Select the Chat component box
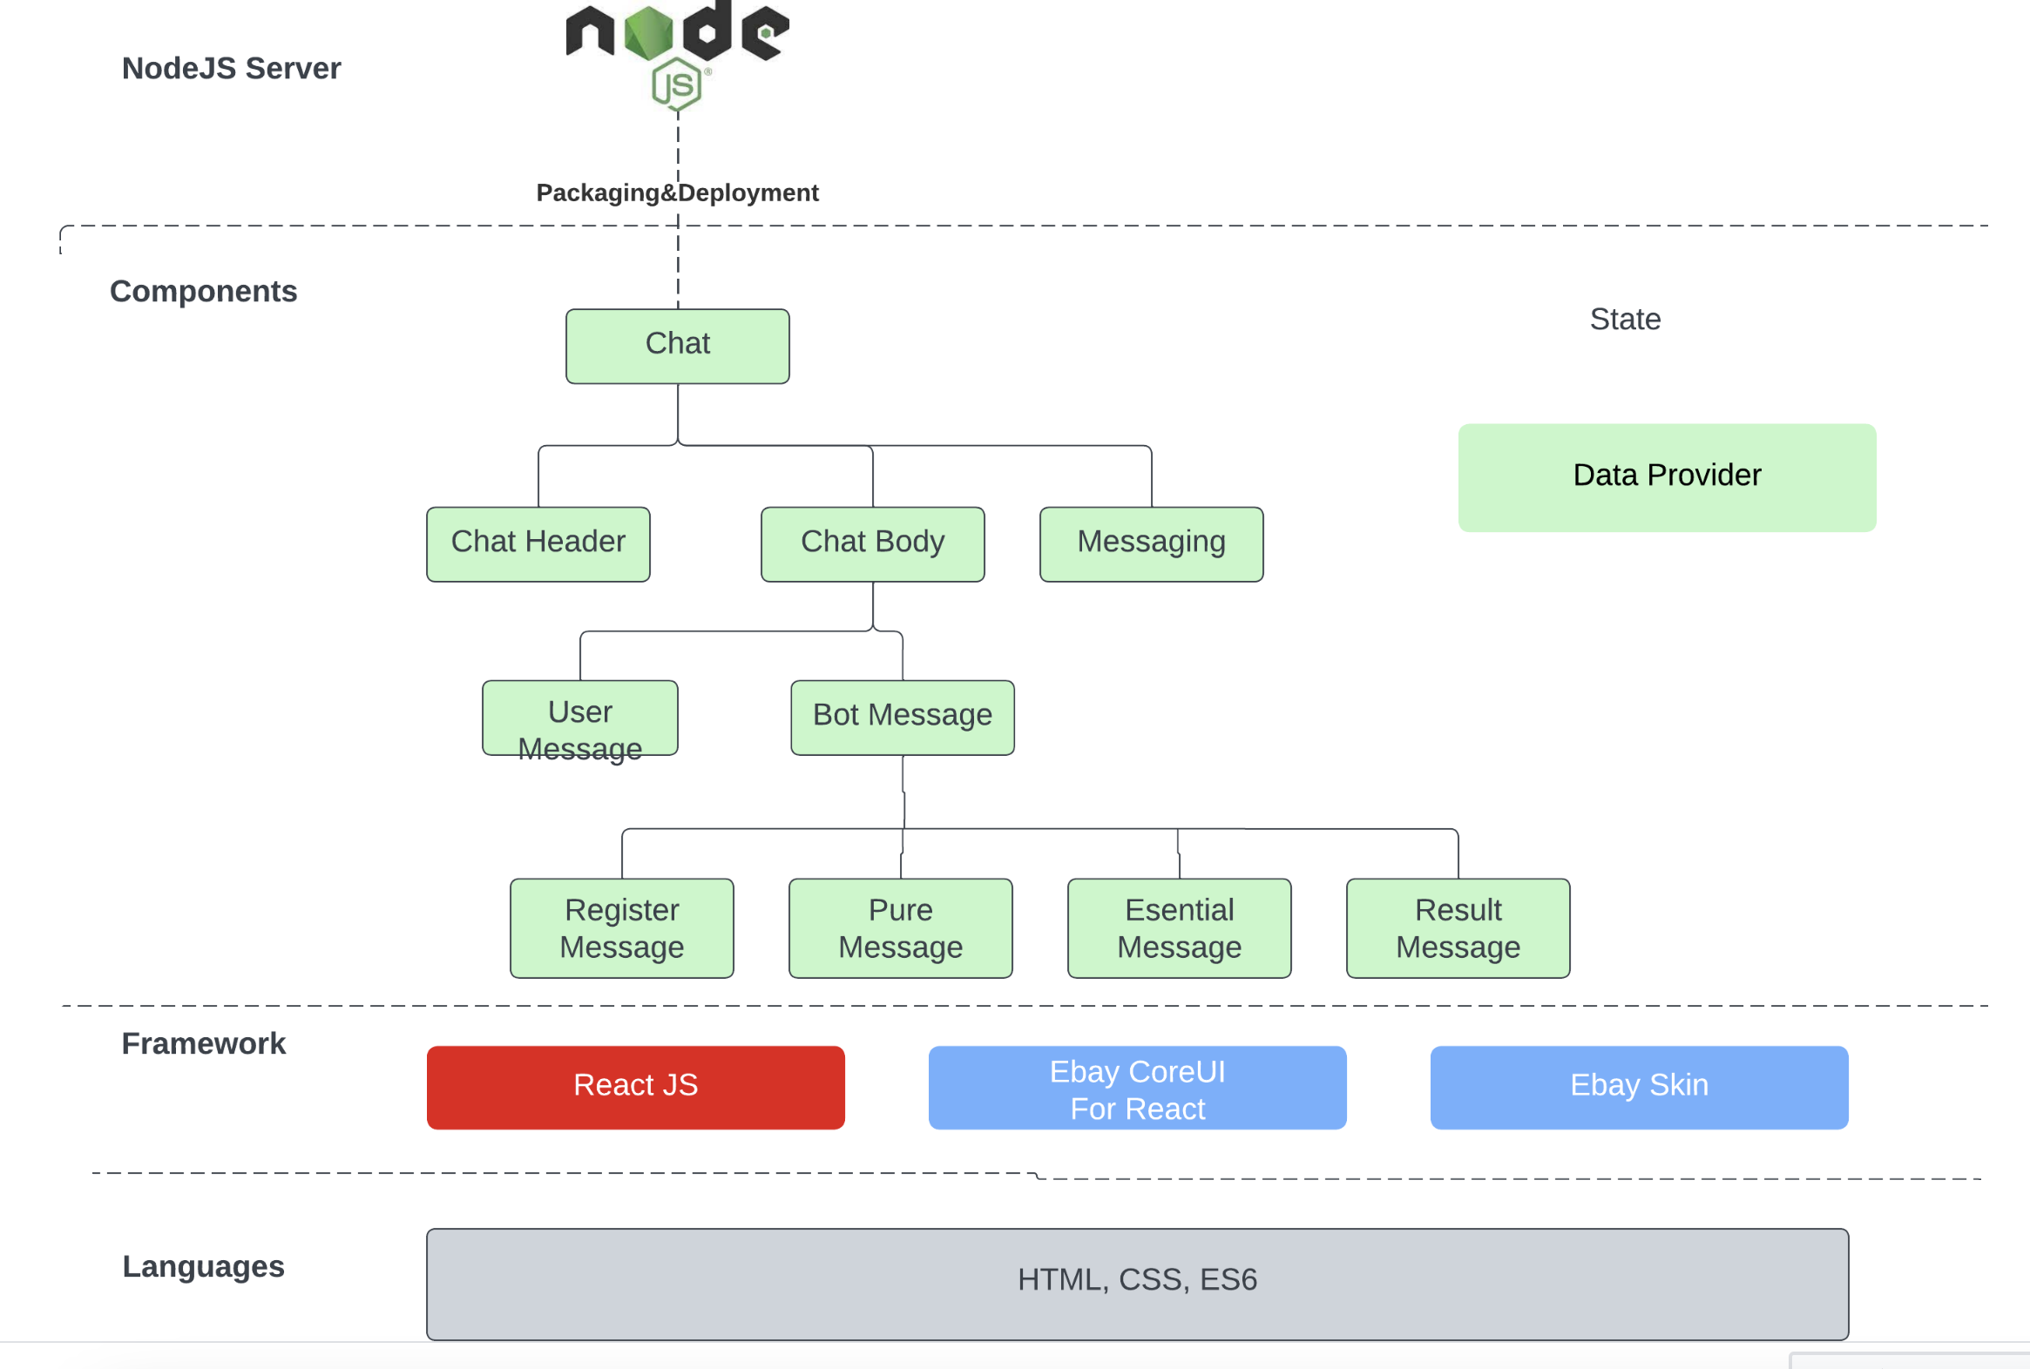 click(x=677, y=346)
